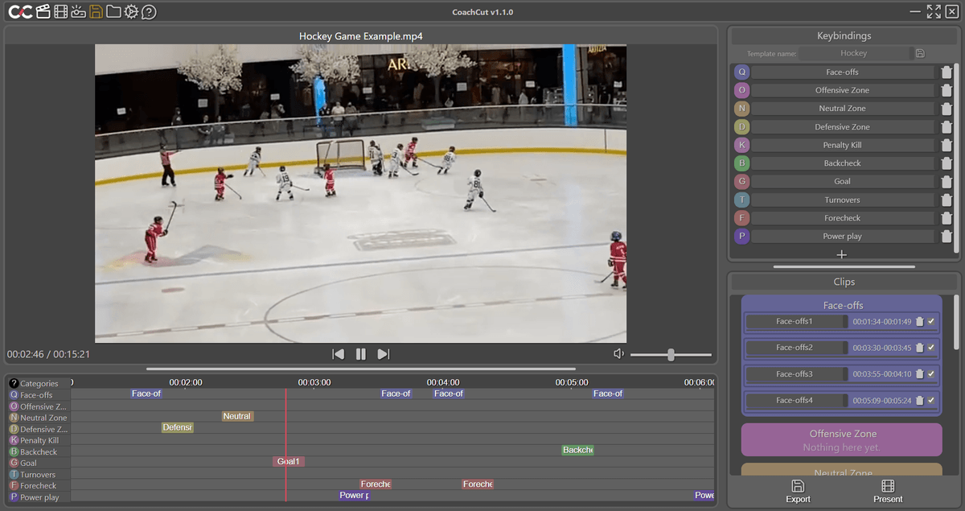Screen dimensions: 965x511
Task: Add a new keybinding with the plus button
Action: click(841, 253)
